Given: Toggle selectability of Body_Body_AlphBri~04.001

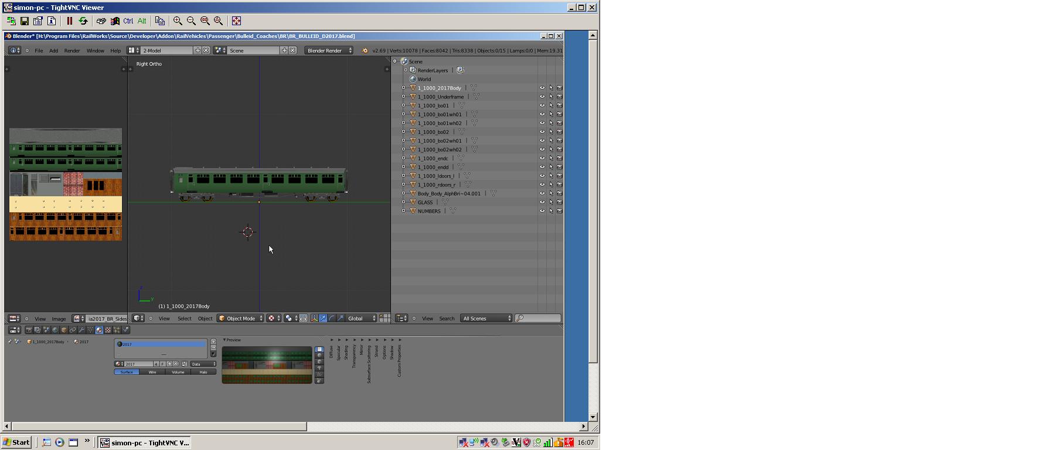Looking at the screenshot, I should coord(551,193).
